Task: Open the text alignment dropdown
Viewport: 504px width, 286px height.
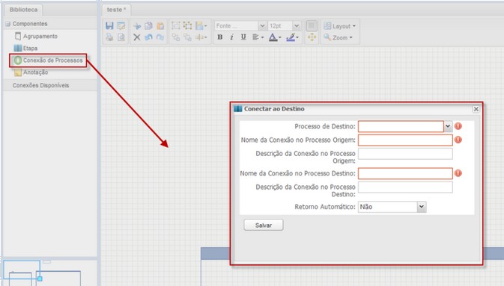Action: (x=258, y=37)
